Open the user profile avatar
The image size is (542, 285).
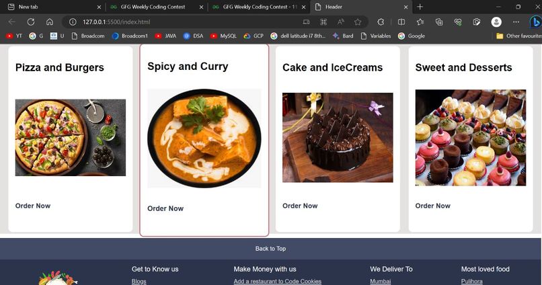[x=496, y=22]
